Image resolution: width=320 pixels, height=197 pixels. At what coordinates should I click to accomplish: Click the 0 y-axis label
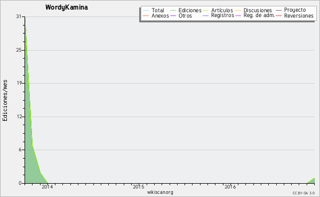(x=20, y=183)
